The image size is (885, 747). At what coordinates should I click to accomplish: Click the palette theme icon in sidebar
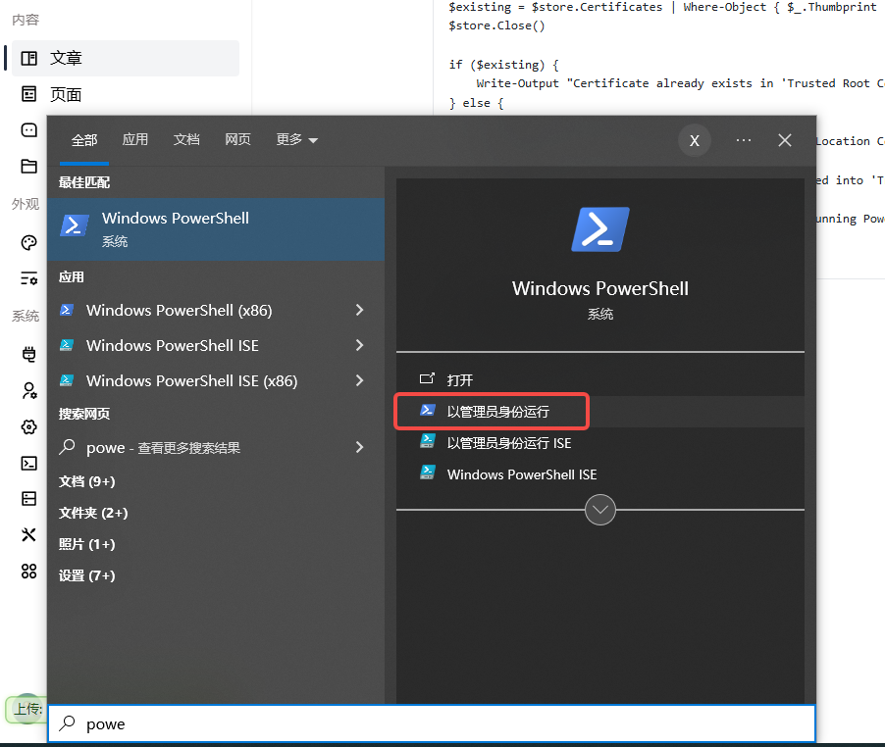(28, 243)
